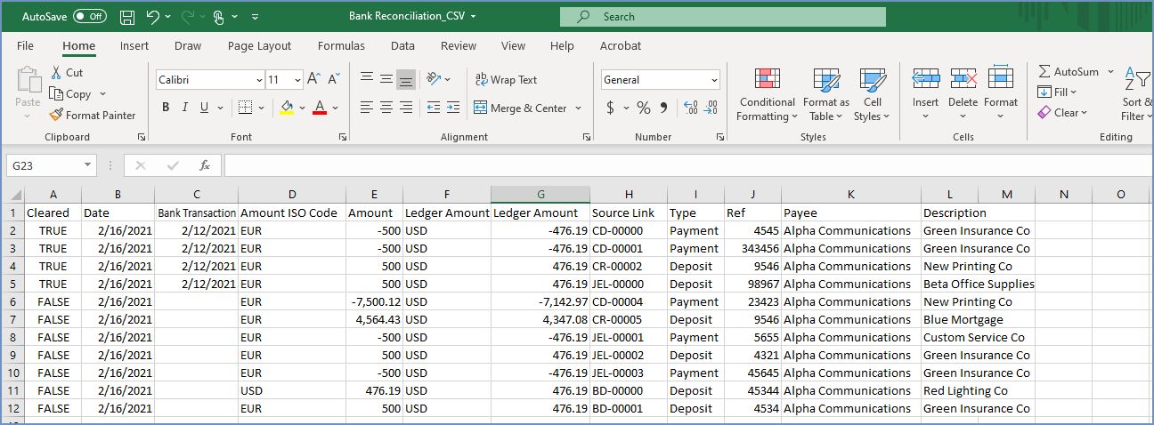Click the Format Painter brush icon
The width and height of the screenshot is (1154, 425).
pyautogui.click(x=56, y=115)
